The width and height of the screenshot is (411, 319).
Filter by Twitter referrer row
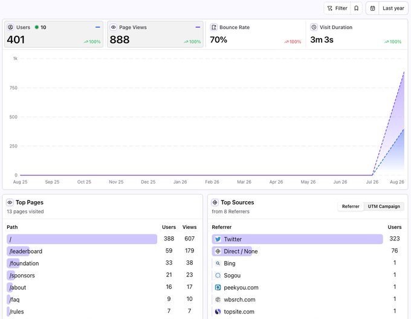[x=307, y=239]
